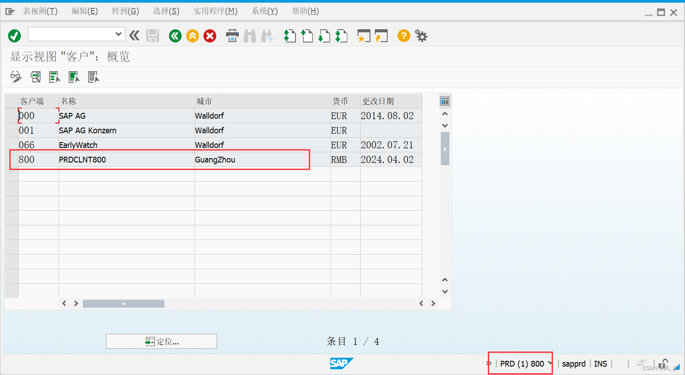The width and height of the screenshot is (685, 375).
Task: Click the Select Block icon
Action: 74,77
